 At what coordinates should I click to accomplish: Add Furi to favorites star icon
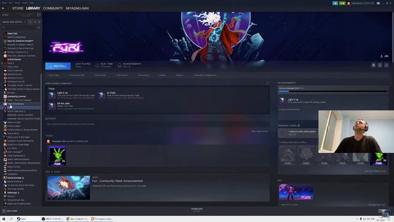pos(387,65)
